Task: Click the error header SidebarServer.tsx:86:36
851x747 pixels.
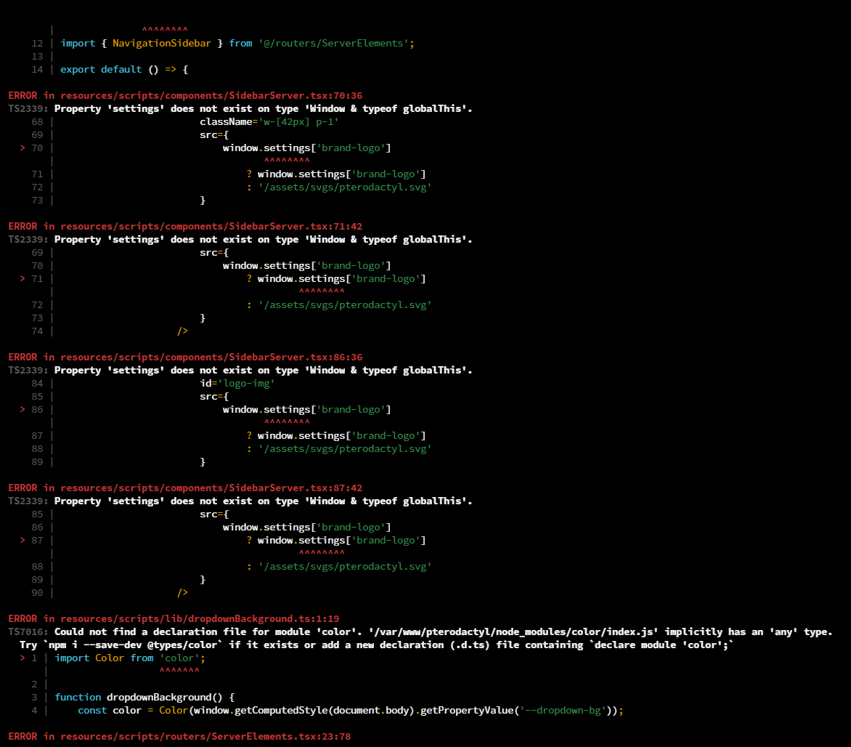Action: [185, 358]
